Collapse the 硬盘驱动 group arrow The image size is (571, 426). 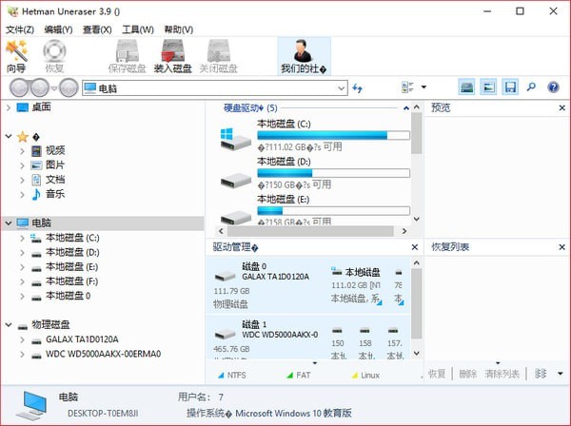(406, 108)
